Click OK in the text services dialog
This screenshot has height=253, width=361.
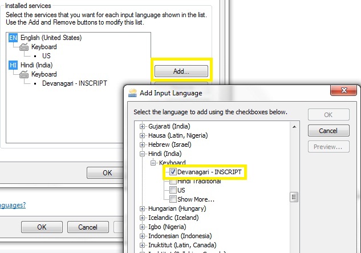[x=106, y=172]
